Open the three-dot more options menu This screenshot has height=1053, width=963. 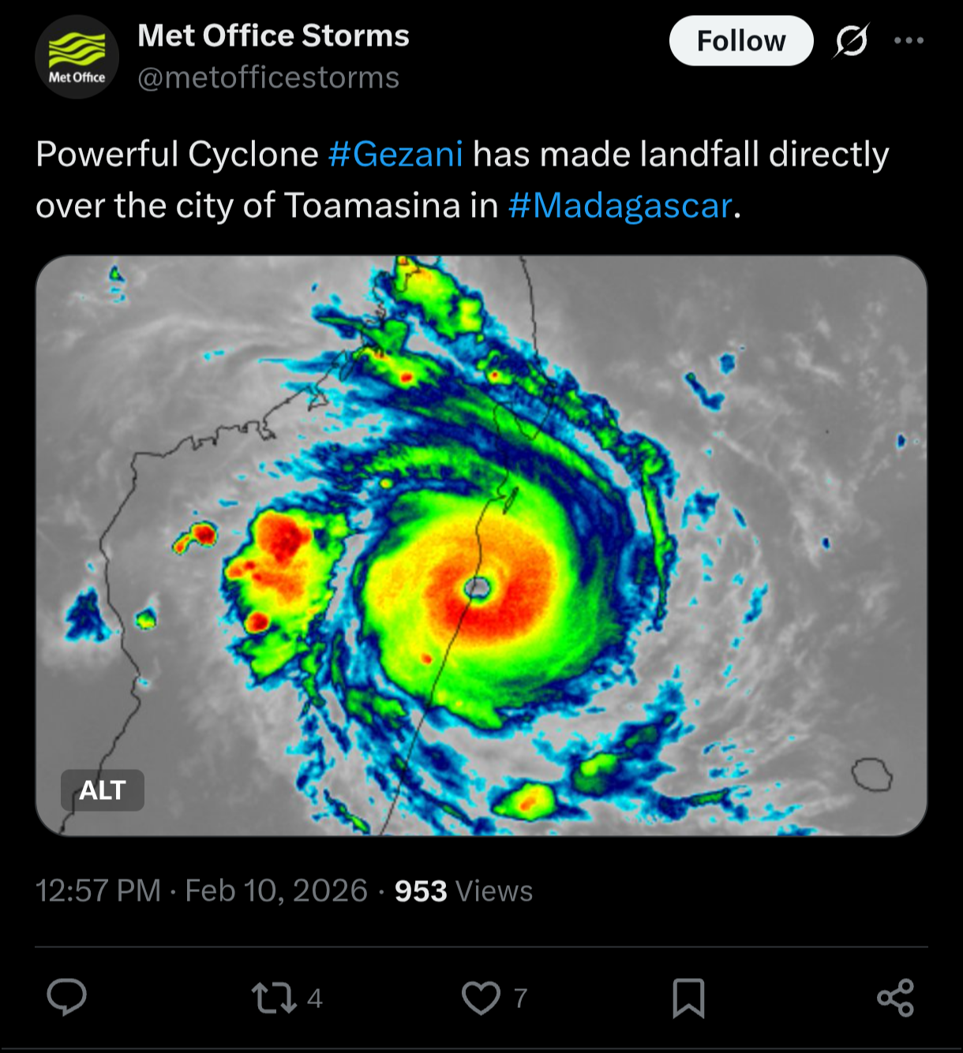pos(909,41)
